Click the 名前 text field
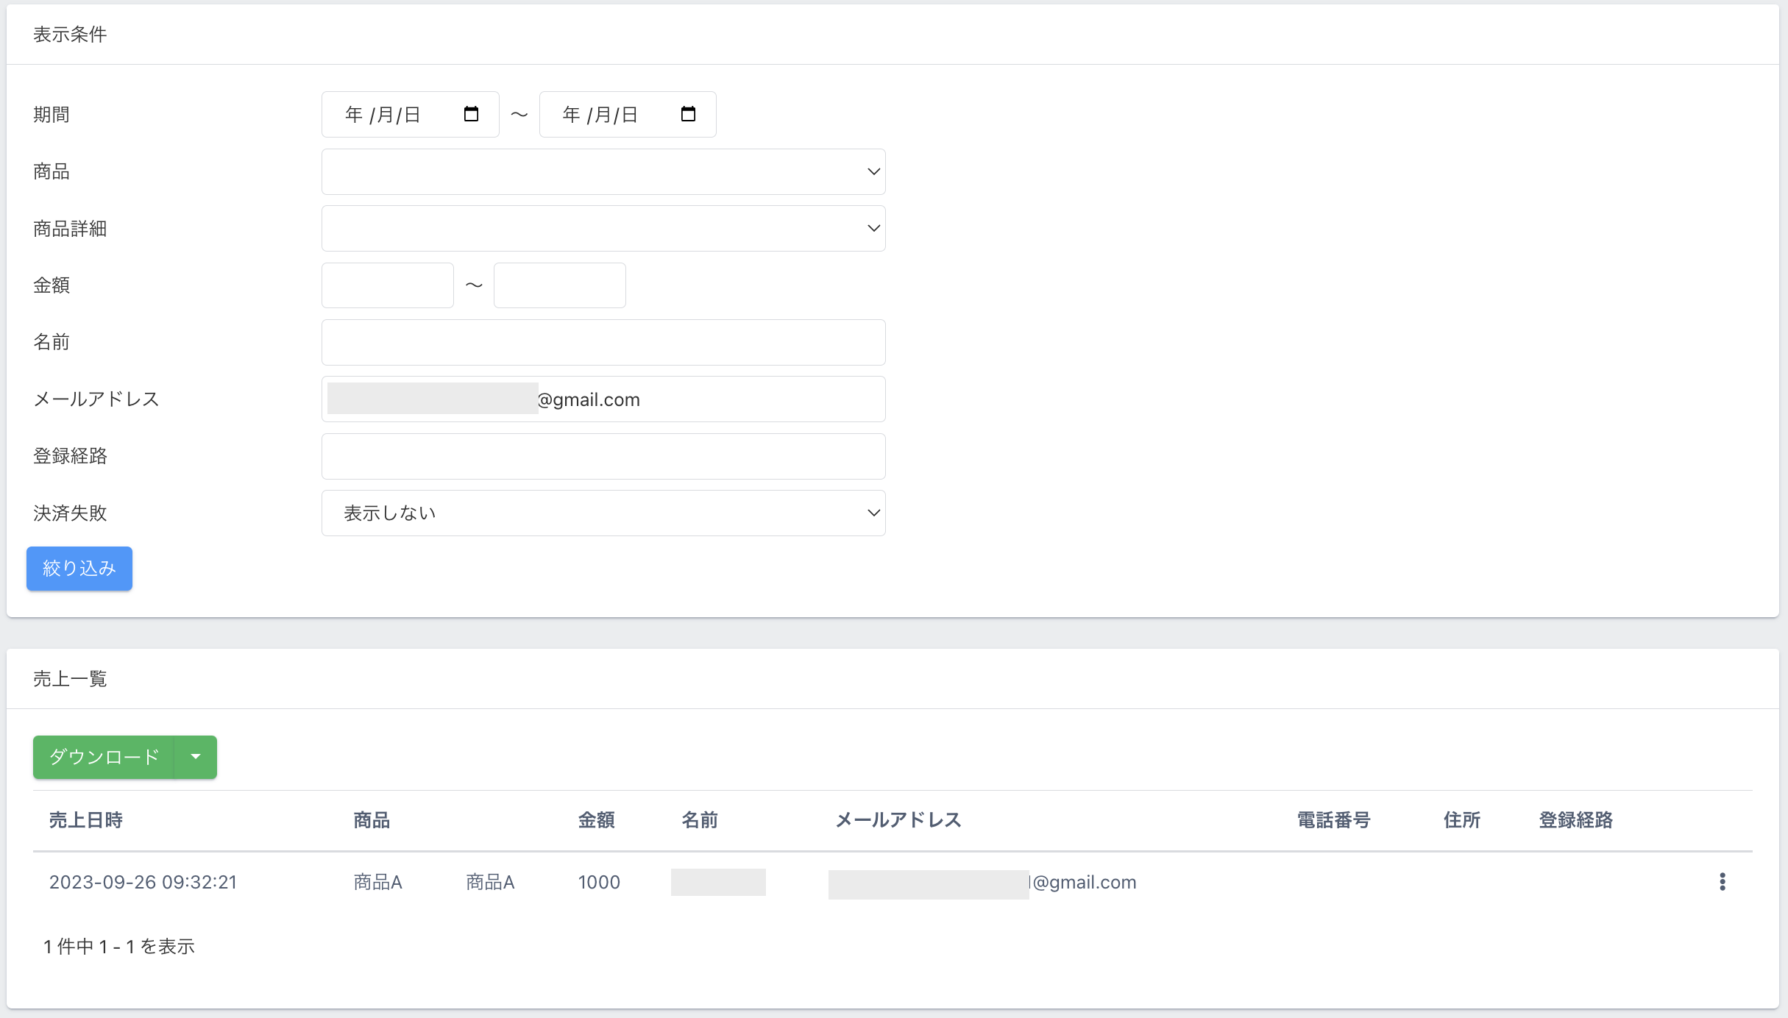Viewport: 1788px width, 1018px height. click(603, 342)
